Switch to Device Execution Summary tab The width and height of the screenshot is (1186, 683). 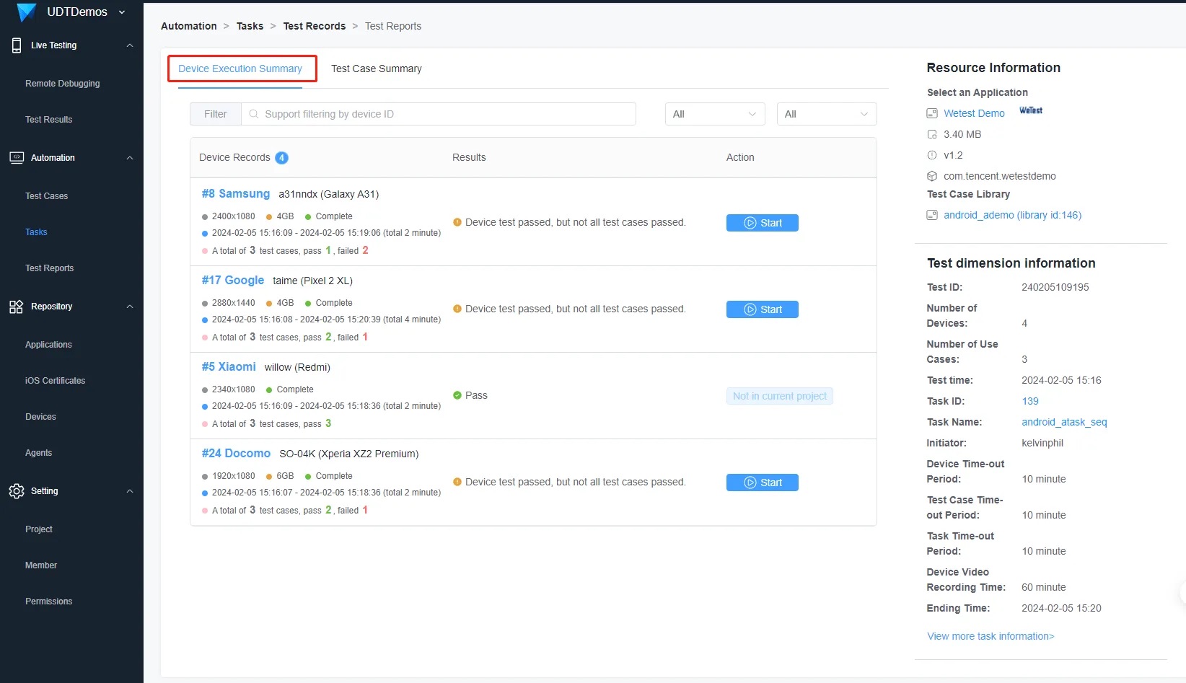tap(240, 69)
